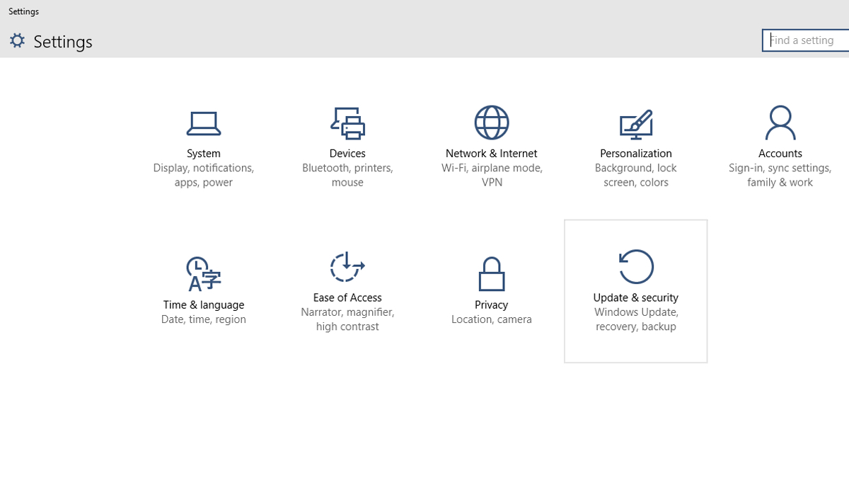Open the System laptop icon
849x478 pixels.
click(204, 123)
